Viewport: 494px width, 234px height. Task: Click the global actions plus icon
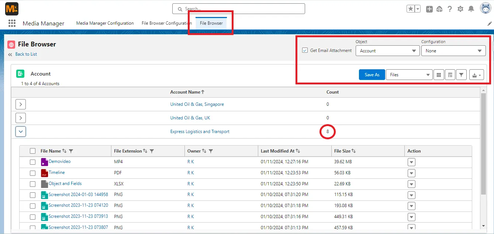pos(429,8)
